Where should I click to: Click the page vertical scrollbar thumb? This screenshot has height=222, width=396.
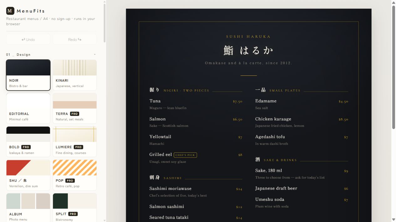pos(393,67)
